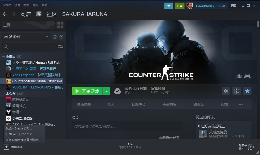This screenshot has width=260, height=155.
Task: Open the DLC link
Action: [x=111, y=104]
